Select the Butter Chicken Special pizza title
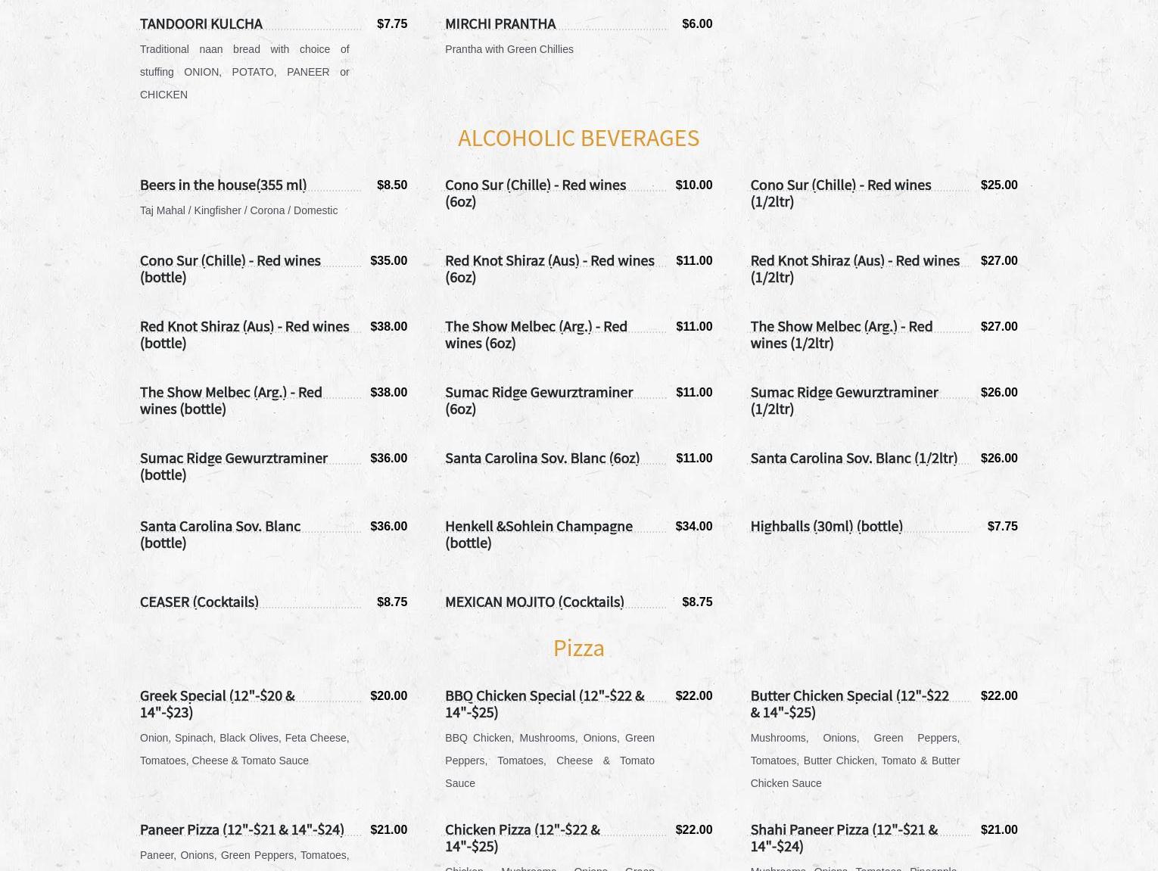 point(849,704)
